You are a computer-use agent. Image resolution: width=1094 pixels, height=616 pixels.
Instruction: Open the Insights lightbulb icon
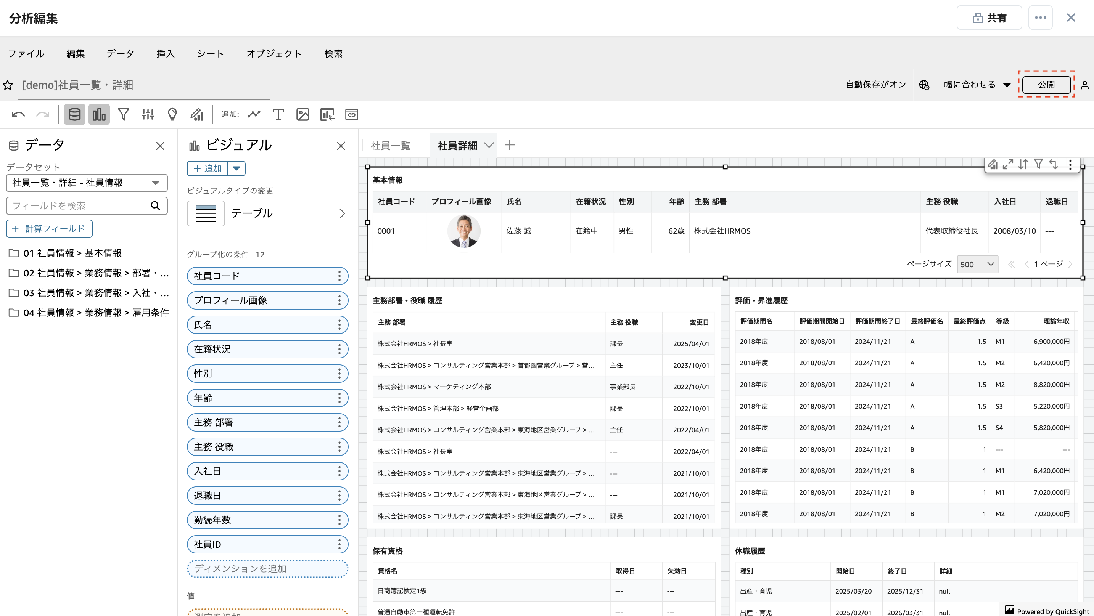(172, 115)
